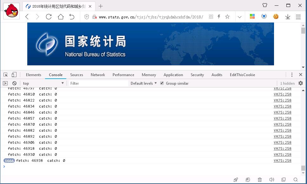
Task: Open the zoom magnifier status bar icon
Action: pyautogui.click(x=296, y=180)
